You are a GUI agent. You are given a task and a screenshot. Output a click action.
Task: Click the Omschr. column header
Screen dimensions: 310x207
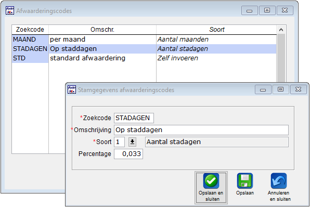coord(102,30)
